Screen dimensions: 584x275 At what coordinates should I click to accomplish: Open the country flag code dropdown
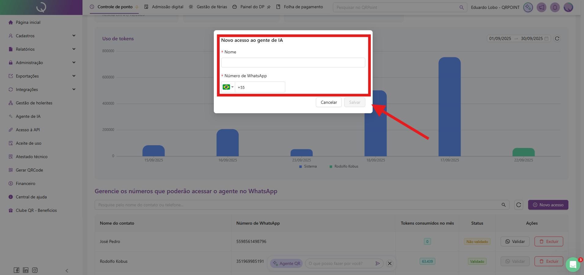[x=228, y=87]
